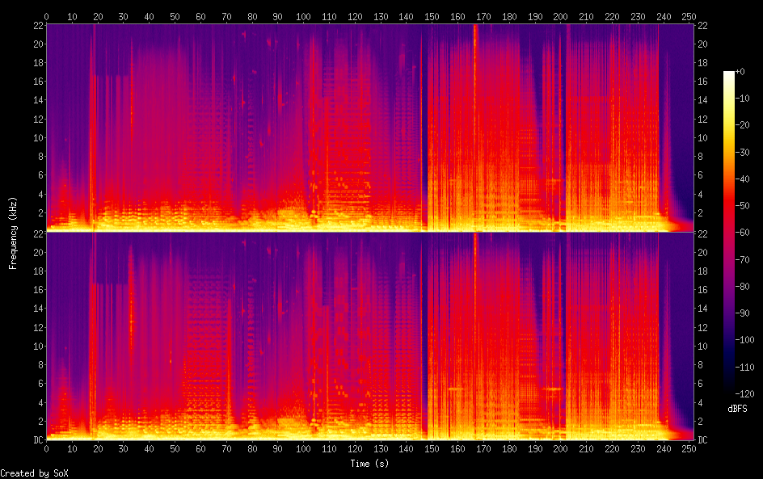Click the '-110' color scale label
This screenshot has width=763, height=479.
coord(745,368)
